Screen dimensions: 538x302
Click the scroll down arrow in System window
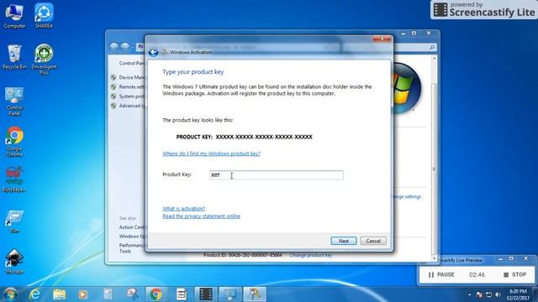coord(434,258)
